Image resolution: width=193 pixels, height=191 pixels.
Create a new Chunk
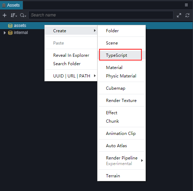pos(121,121)
